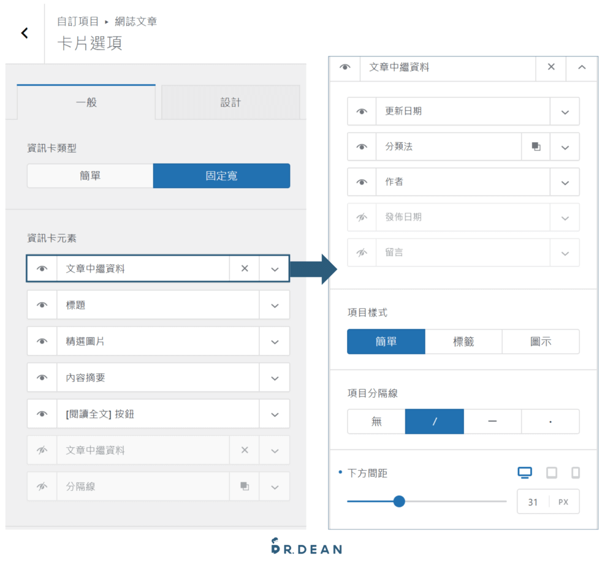This screenshot has width=613, height=562.
Task: Select the mobile device icon for 下方間距
Action: pyautogui.click(x=575, y=473)
